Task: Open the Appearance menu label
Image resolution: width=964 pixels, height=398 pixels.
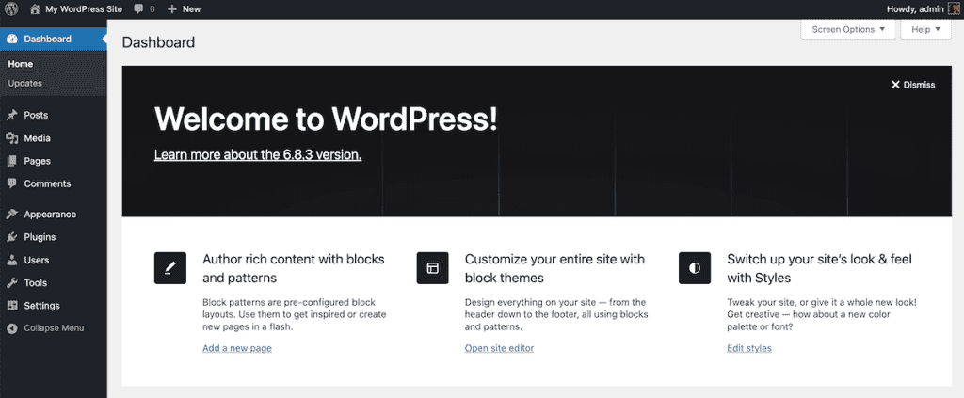Action: (50, 215)
